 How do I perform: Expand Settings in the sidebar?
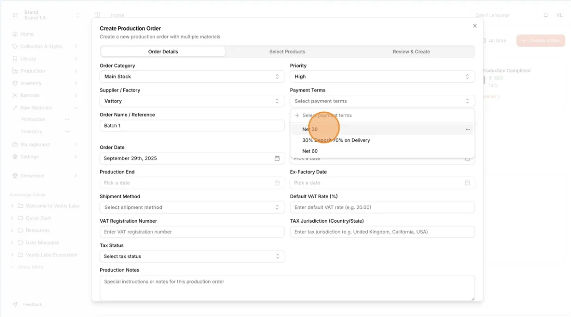tap(44, 157)
